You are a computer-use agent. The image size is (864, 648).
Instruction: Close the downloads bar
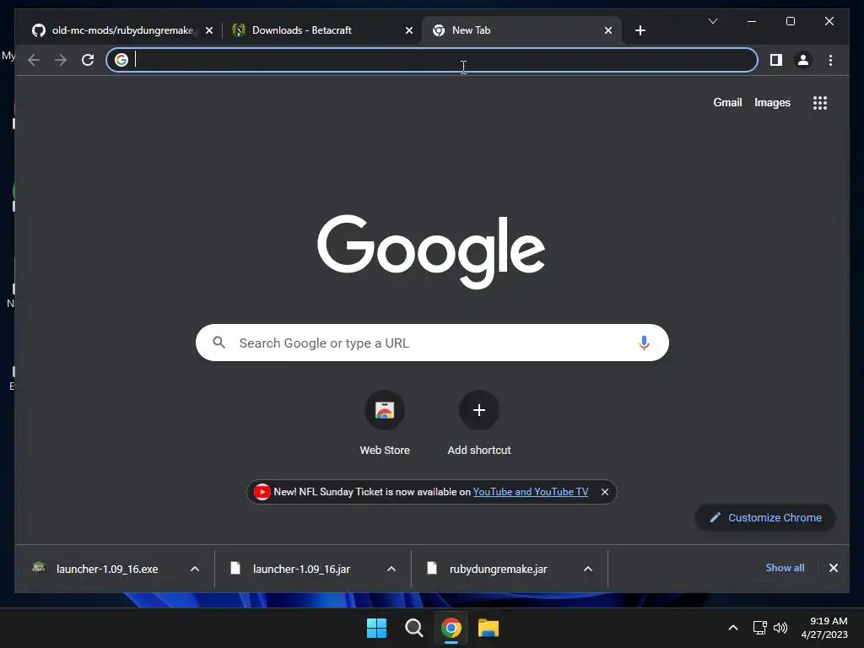833,568
